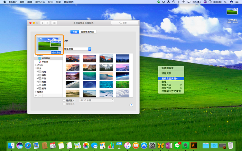Screen dimensions: 242x151
Task: Select the Sierra mountain wallpaper thumbnail
Action: [73, 59]
